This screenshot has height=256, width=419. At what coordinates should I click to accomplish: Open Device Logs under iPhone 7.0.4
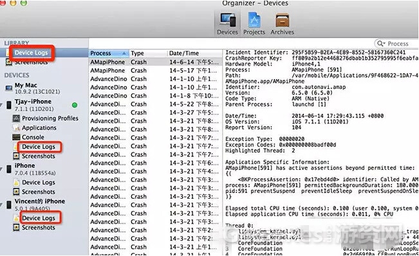click(39, 183)
